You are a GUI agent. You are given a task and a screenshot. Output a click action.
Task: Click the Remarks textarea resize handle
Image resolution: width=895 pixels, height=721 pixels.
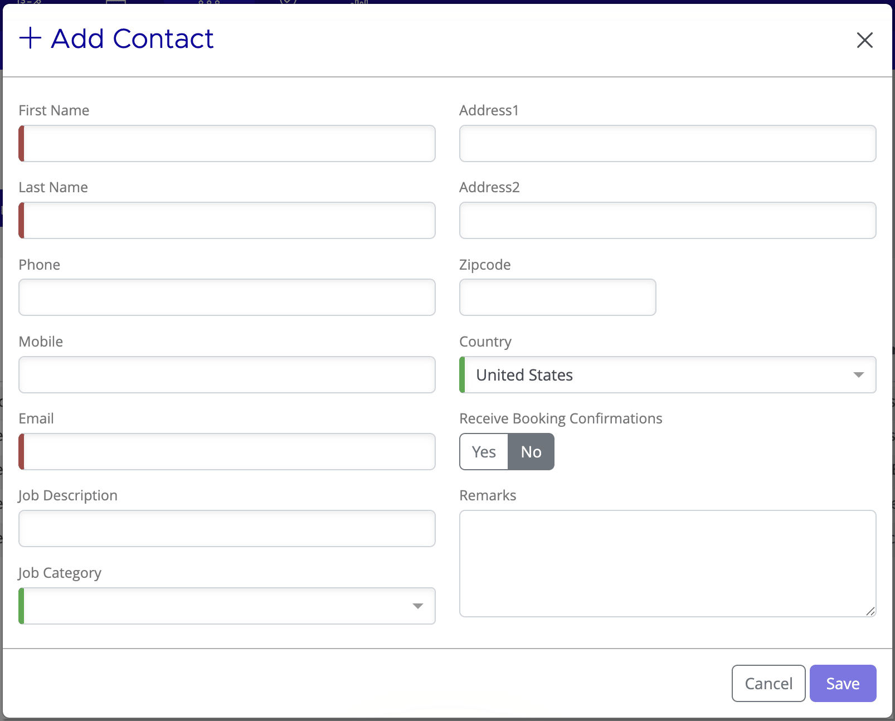tap(871, 612)
